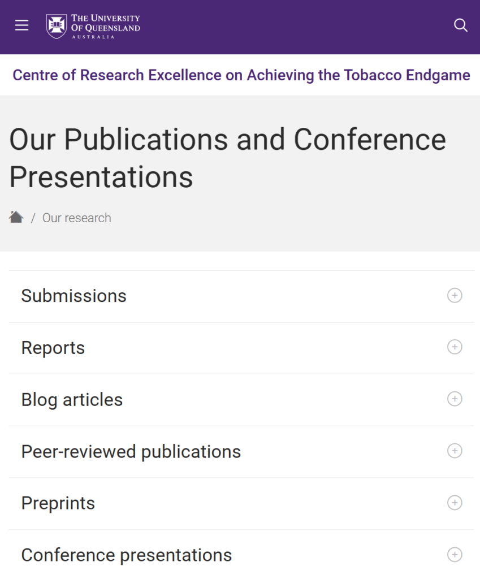Click The University of Queensland wordmark text
This screenshot has height=579, width=480.
106,26
